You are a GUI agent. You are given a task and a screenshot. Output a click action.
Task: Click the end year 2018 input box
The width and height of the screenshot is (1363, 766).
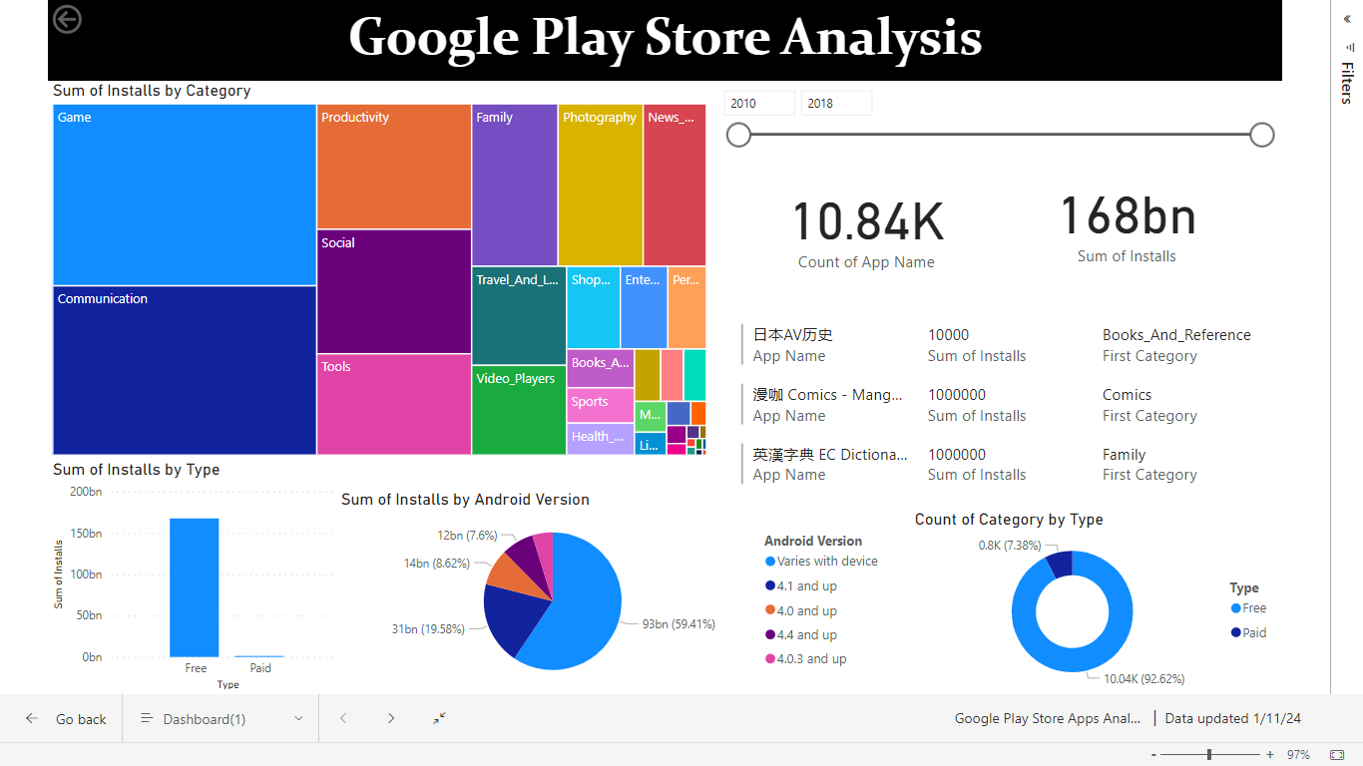click(x=836, y=103)
